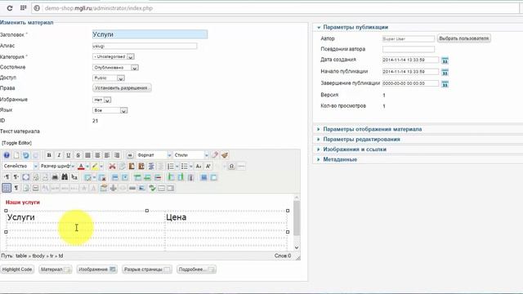Collapse the Параметры публикации panel
The image size is (523, 294).
[x=355, y=27]
